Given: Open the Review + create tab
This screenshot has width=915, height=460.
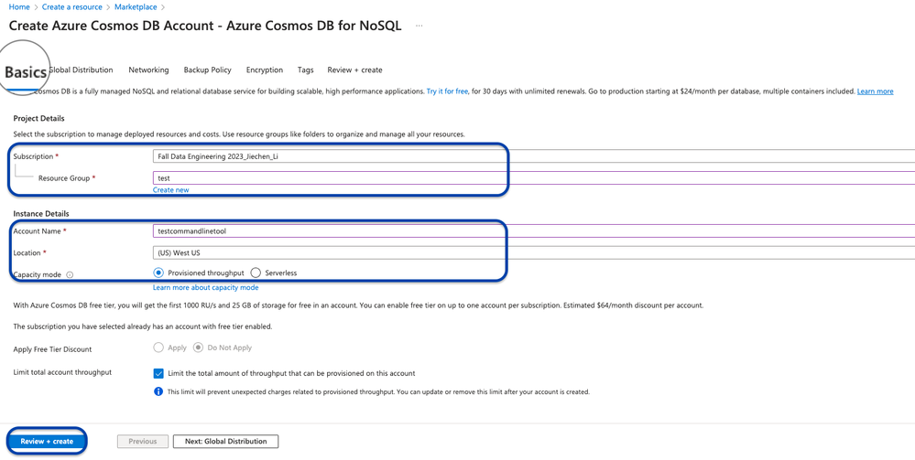Looking at the screenshot, I should point(354,70).
